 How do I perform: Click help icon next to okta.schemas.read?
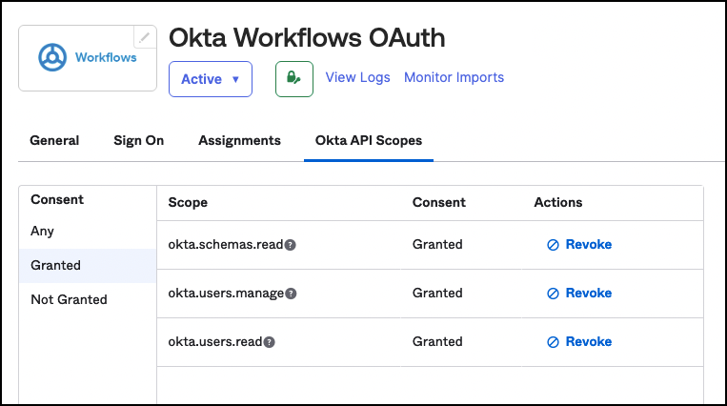pos(291,245)
